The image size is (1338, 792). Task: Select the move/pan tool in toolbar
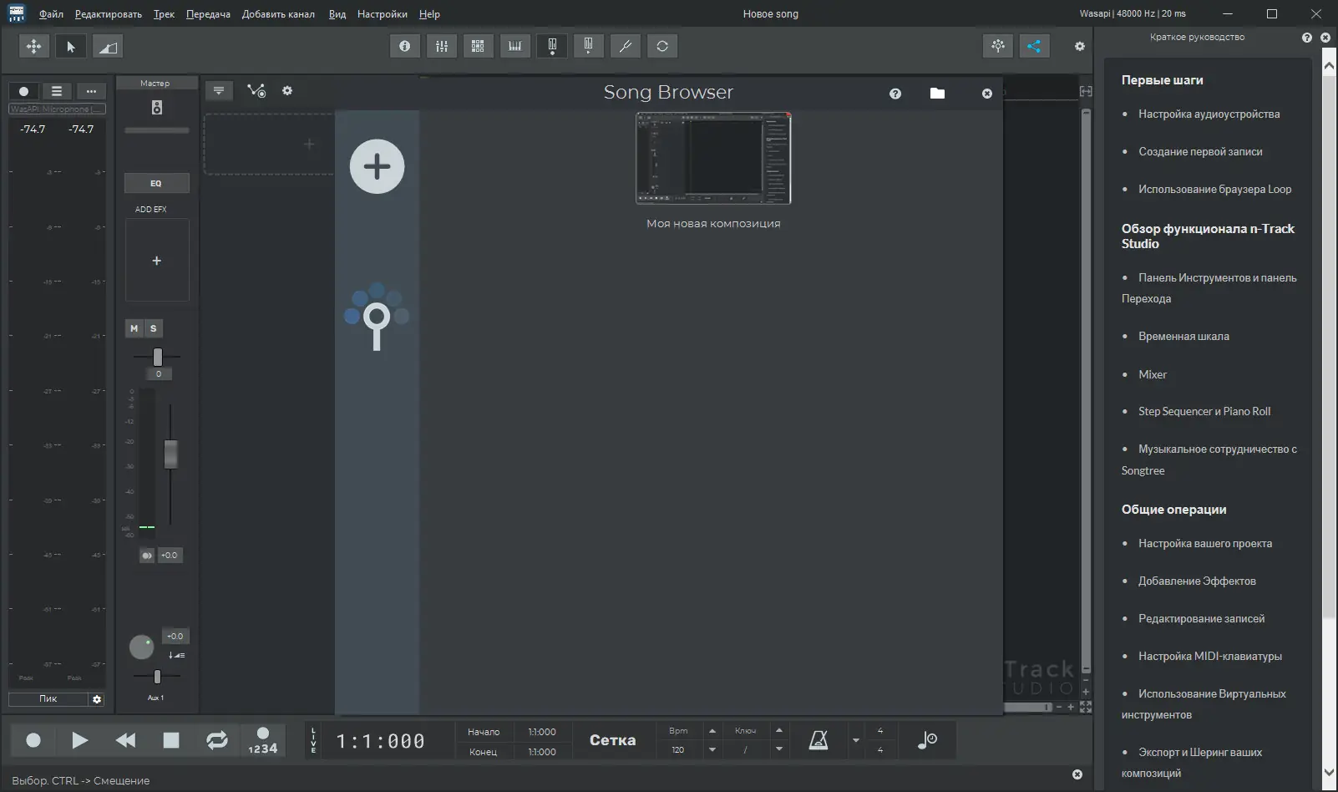pos(34,47)
